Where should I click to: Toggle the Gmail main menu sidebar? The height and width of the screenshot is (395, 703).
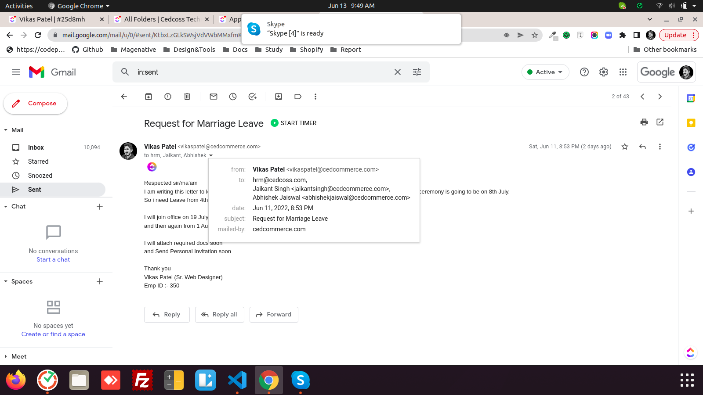16,72
